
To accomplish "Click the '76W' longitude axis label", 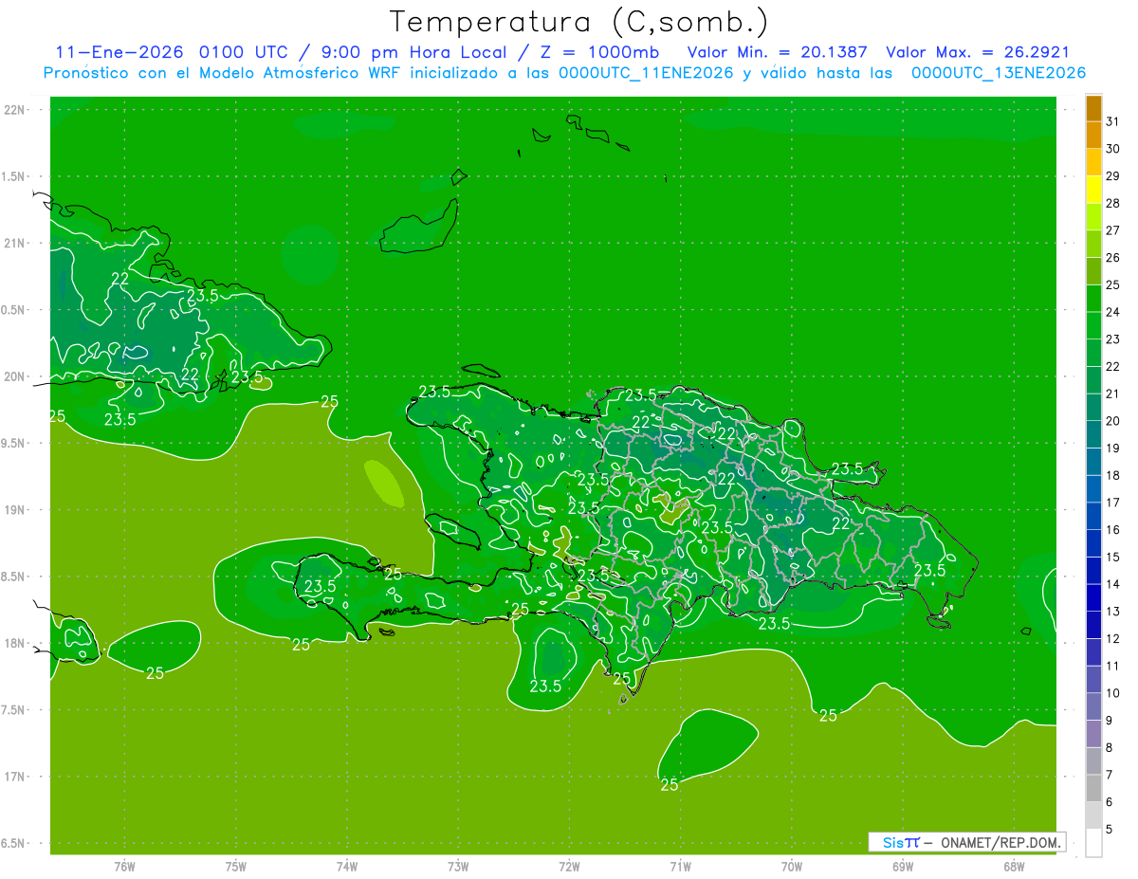I will [x=124, y=866].
